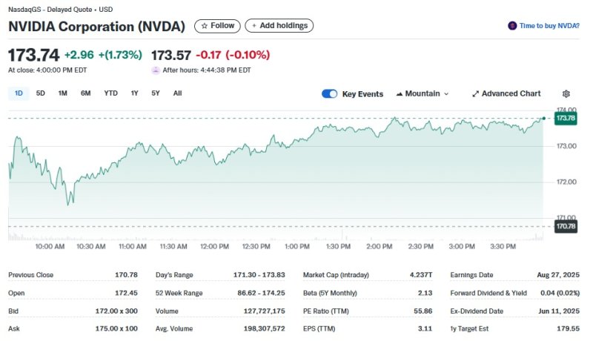The image size is (593, 341).
Task: Click the -0.17 after hours change value
Action: click(208, 55)
